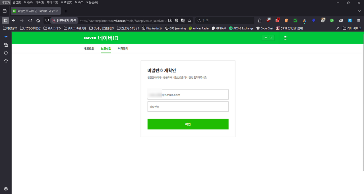The image size is (364, 194).
Task: Click the fingerprint icon in address bar
Action: (177, 20)
